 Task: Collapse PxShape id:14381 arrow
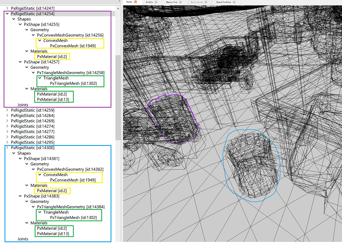pyautogui.click(x=20, y=159)
